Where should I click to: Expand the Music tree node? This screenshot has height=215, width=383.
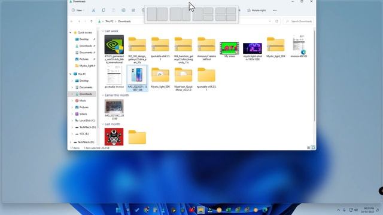click(x=72, y=100)
